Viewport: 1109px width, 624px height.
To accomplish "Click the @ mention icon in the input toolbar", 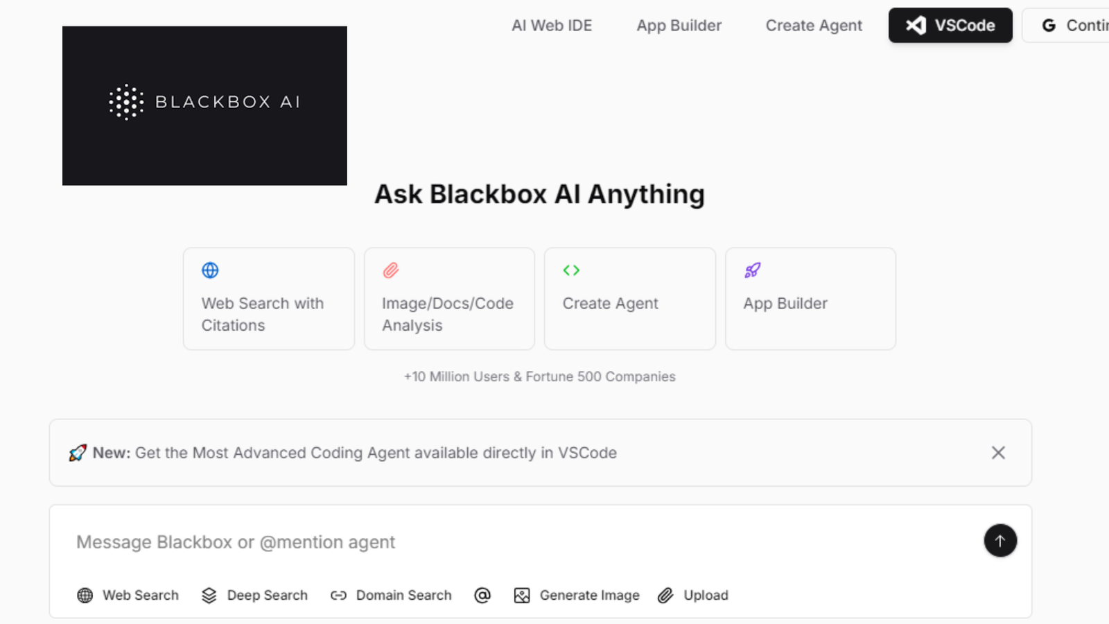I will (482, 595).
